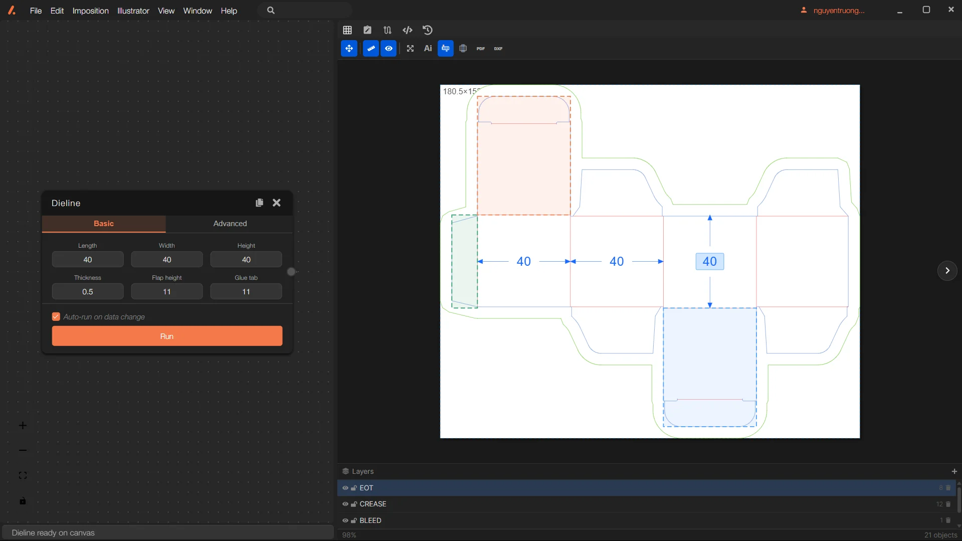Click the Width input field
This screenshot has width=962, height=541.
(167, 260)
